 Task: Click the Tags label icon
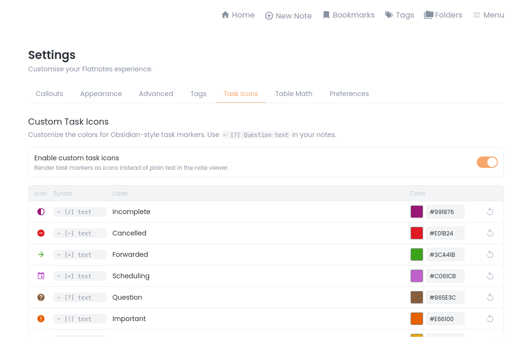[389, 15]
